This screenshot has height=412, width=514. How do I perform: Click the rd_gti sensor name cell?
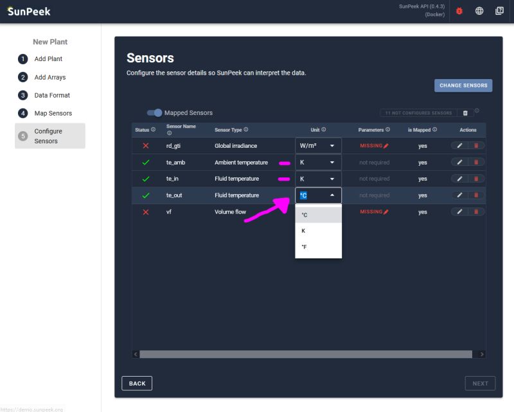click(x=173, y=146)
